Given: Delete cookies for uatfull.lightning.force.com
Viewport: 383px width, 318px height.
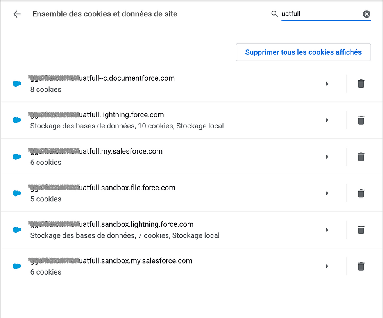Looking at the screenshot, I should click(x=361, y=120).
